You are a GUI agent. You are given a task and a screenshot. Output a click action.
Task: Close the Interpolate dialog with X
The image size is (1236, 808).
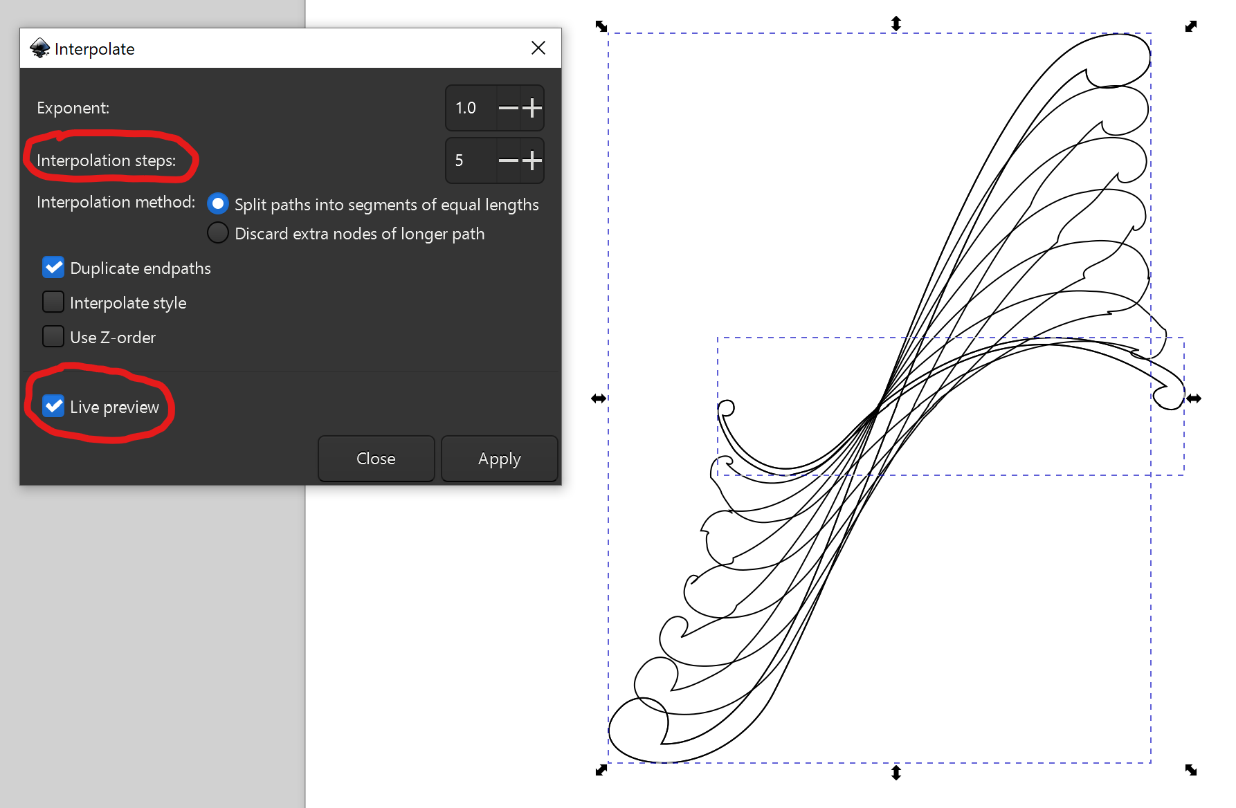pos(538,48)
